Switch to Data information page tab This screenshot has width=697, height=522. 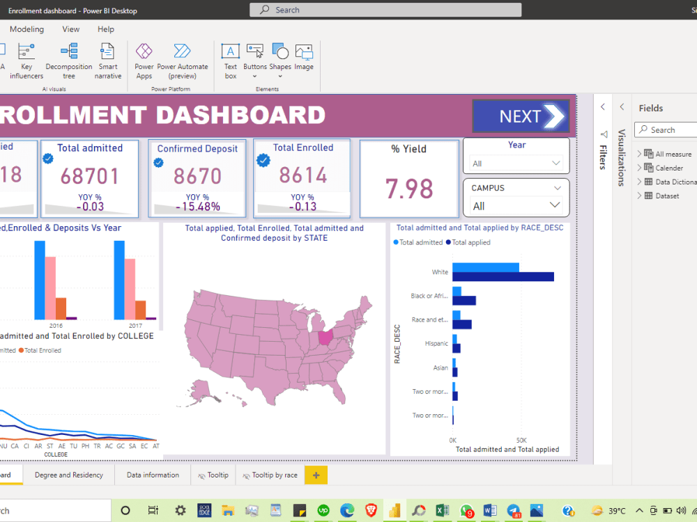pyautogui.click(x=153, y=475)
